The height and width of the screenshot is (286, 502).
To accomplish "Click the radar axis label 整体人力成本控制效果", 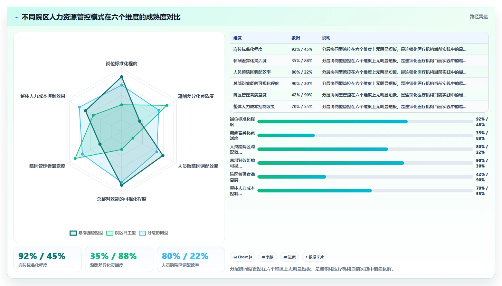I will (x=43, y=96).
